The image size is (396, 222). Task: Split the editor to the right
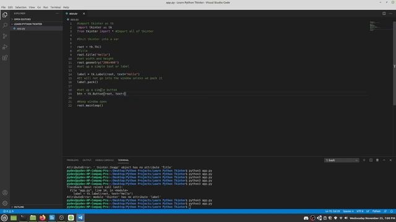coord(384,14)
